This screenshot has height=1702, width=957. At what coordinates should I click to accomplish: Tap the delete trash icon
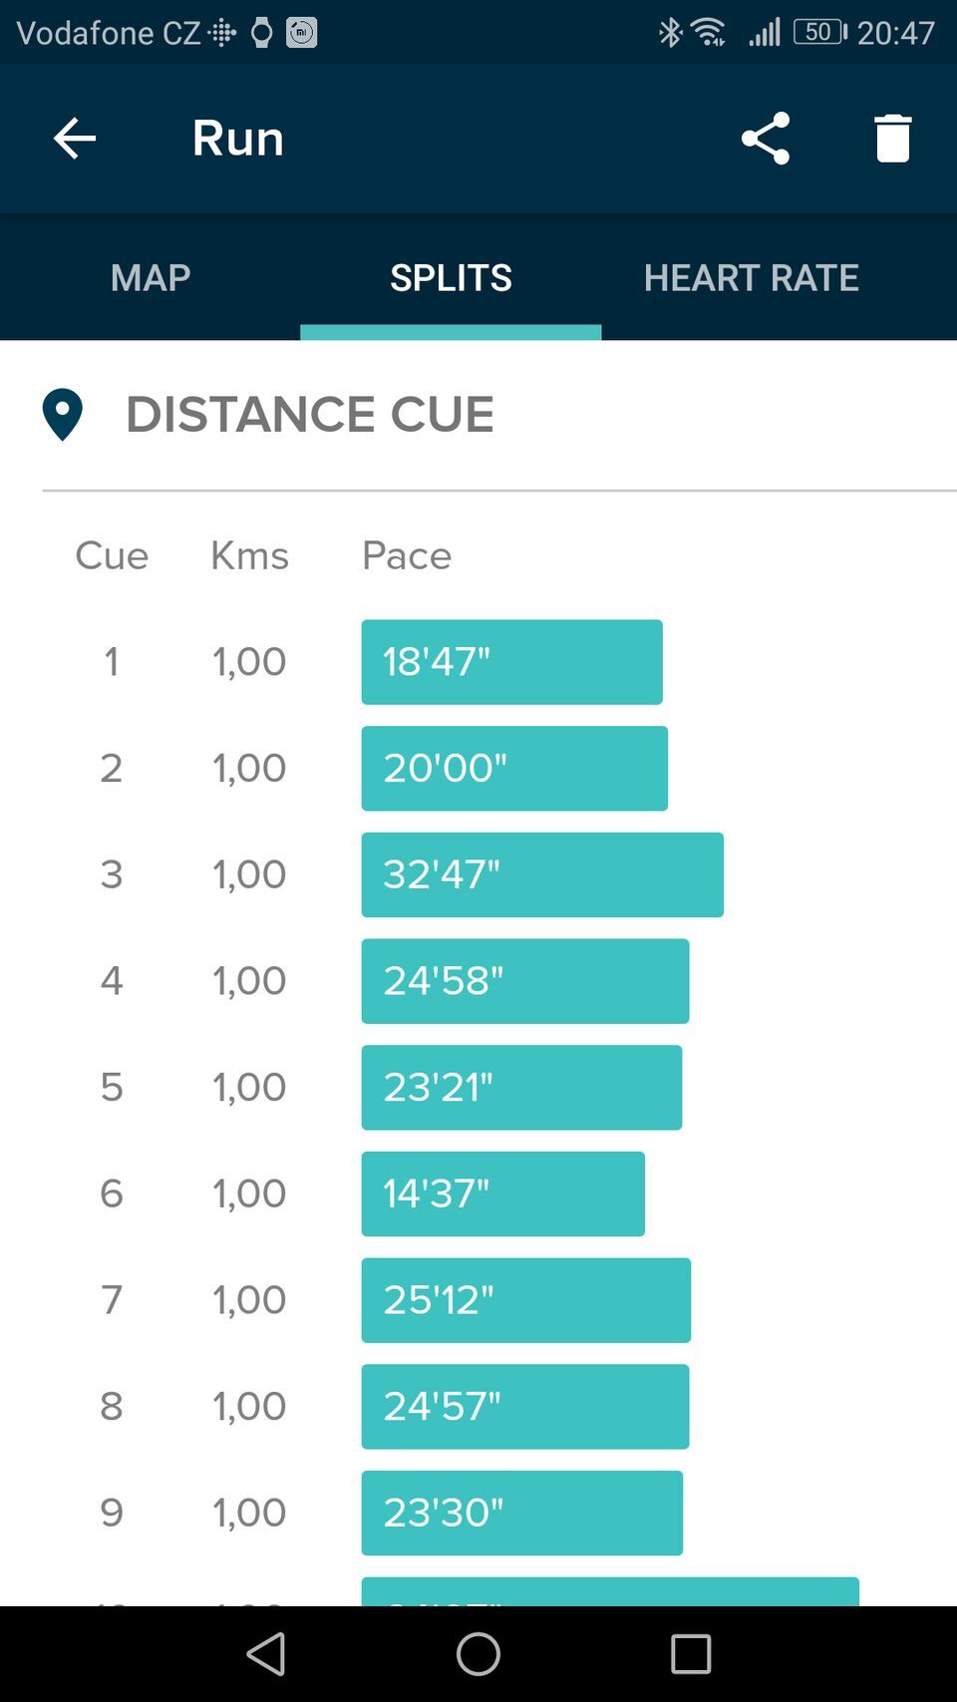pyautogui.click(x=892, y=139)
